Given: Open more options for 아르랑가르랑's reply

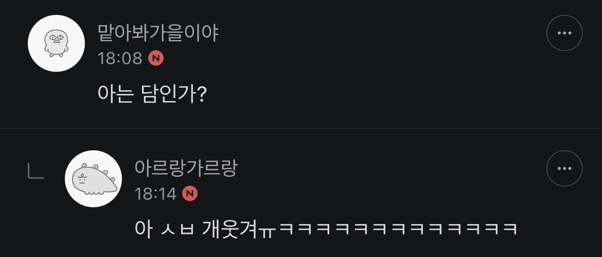Looking at the screenshot, I should coord(564,168).
